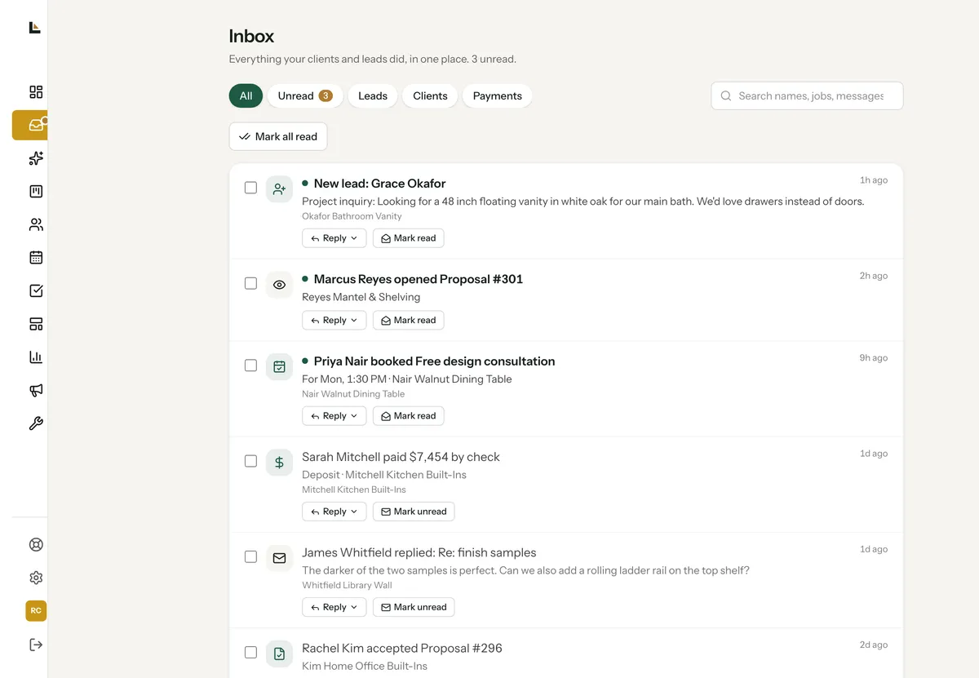Click the Okafor Bathroom Vanity job label
The image size is (979, 678).
[x=352, y=216]
